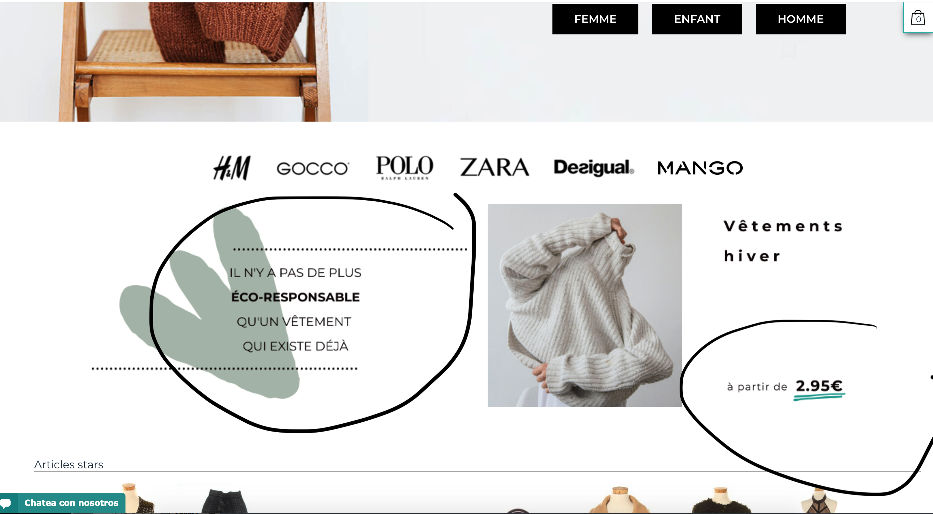
Task: Click the 2.95€ starting price
Action: [x=819, y=386]
